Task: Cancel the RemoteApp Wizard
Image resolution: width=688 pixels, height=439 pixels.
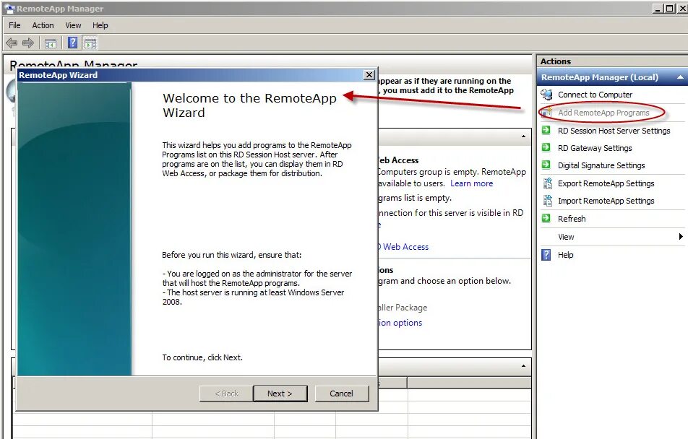Action: [x=341, y=394]
